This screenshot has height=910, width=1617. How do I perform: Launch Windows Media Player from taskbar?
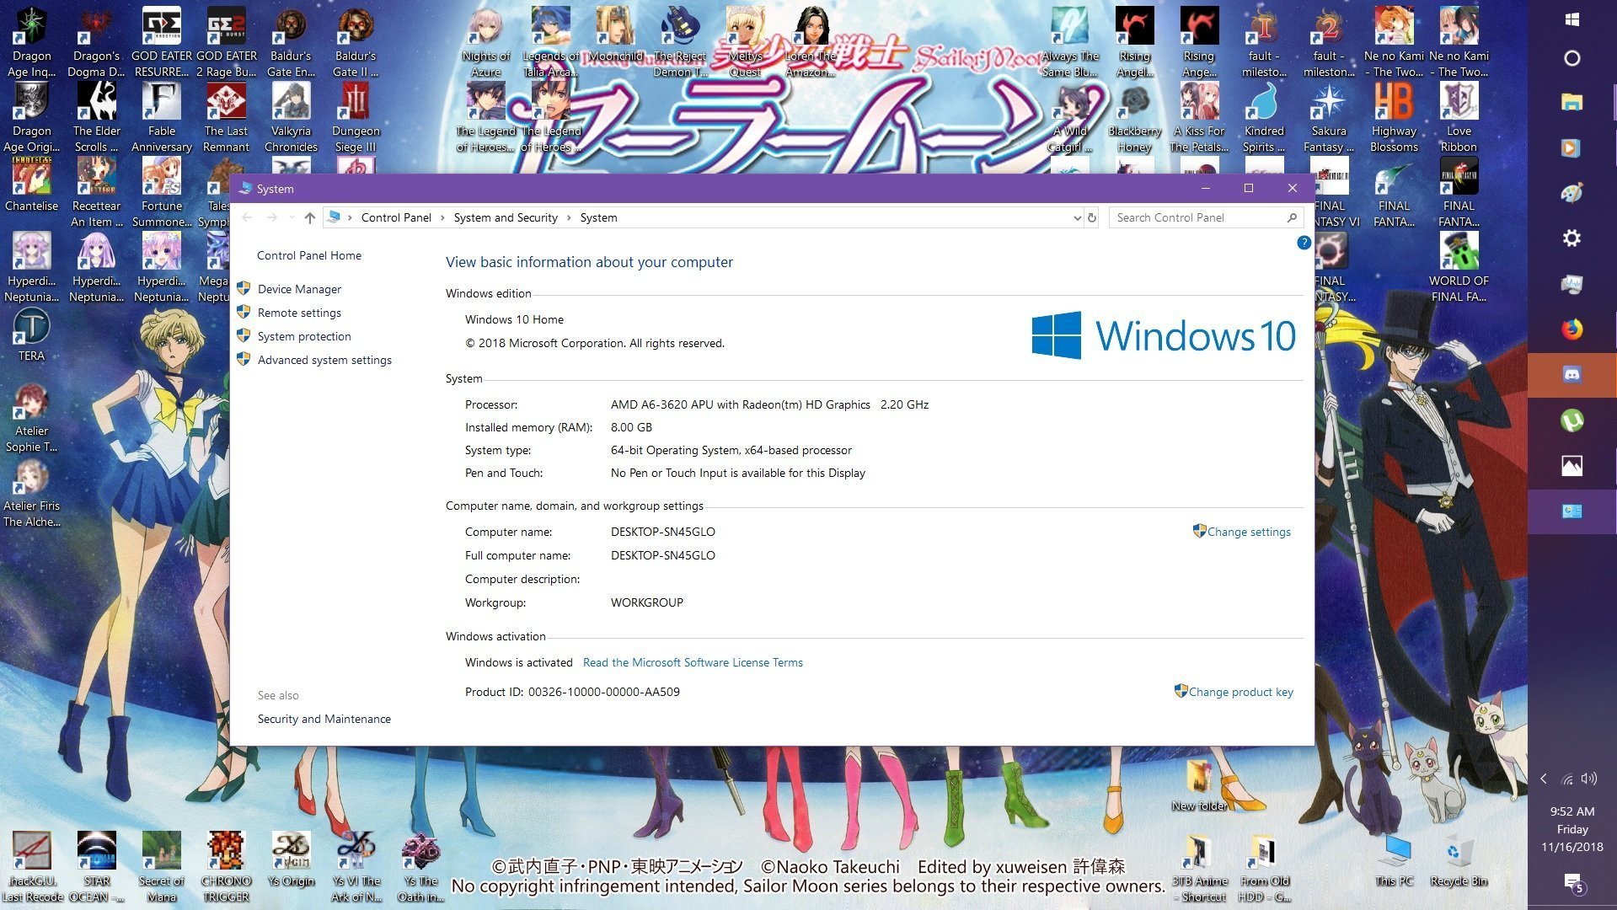(1571, 148)
